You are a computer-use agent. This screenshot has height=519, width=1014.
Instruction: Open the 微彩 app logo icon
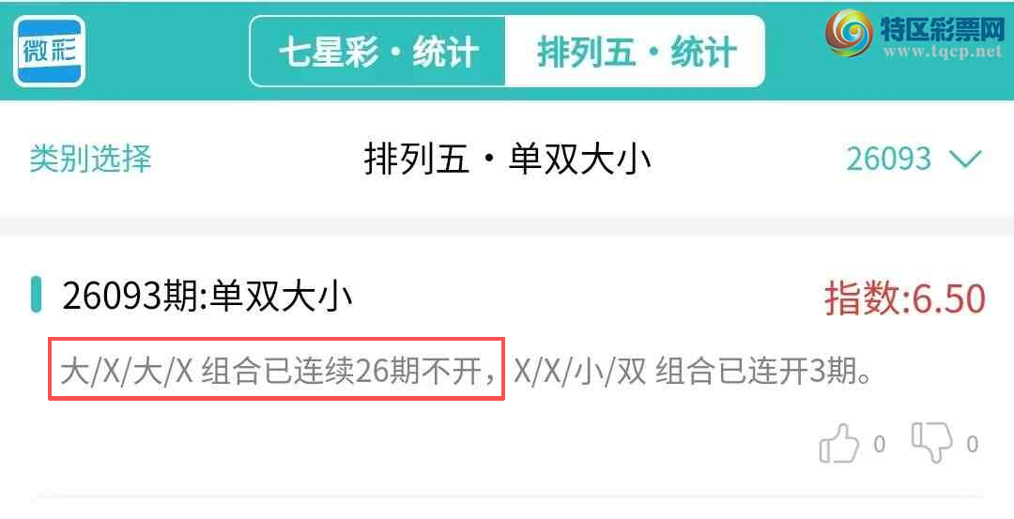tap(49, 51)
